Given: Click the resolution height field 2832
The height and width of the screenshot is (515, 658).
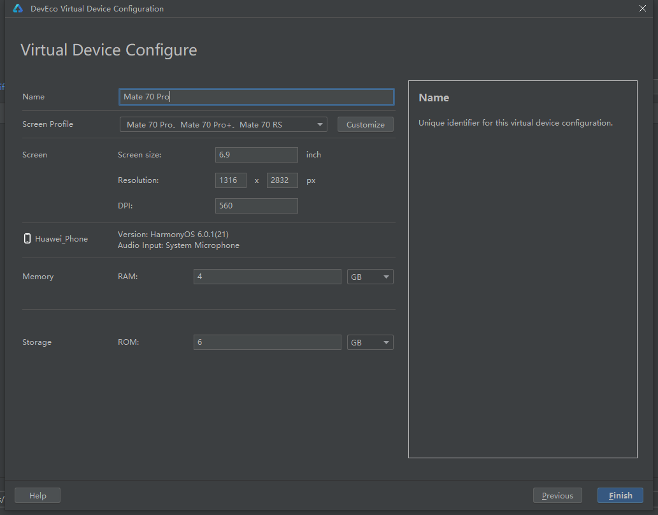Looking at the screenshot, I should (282, 180).
